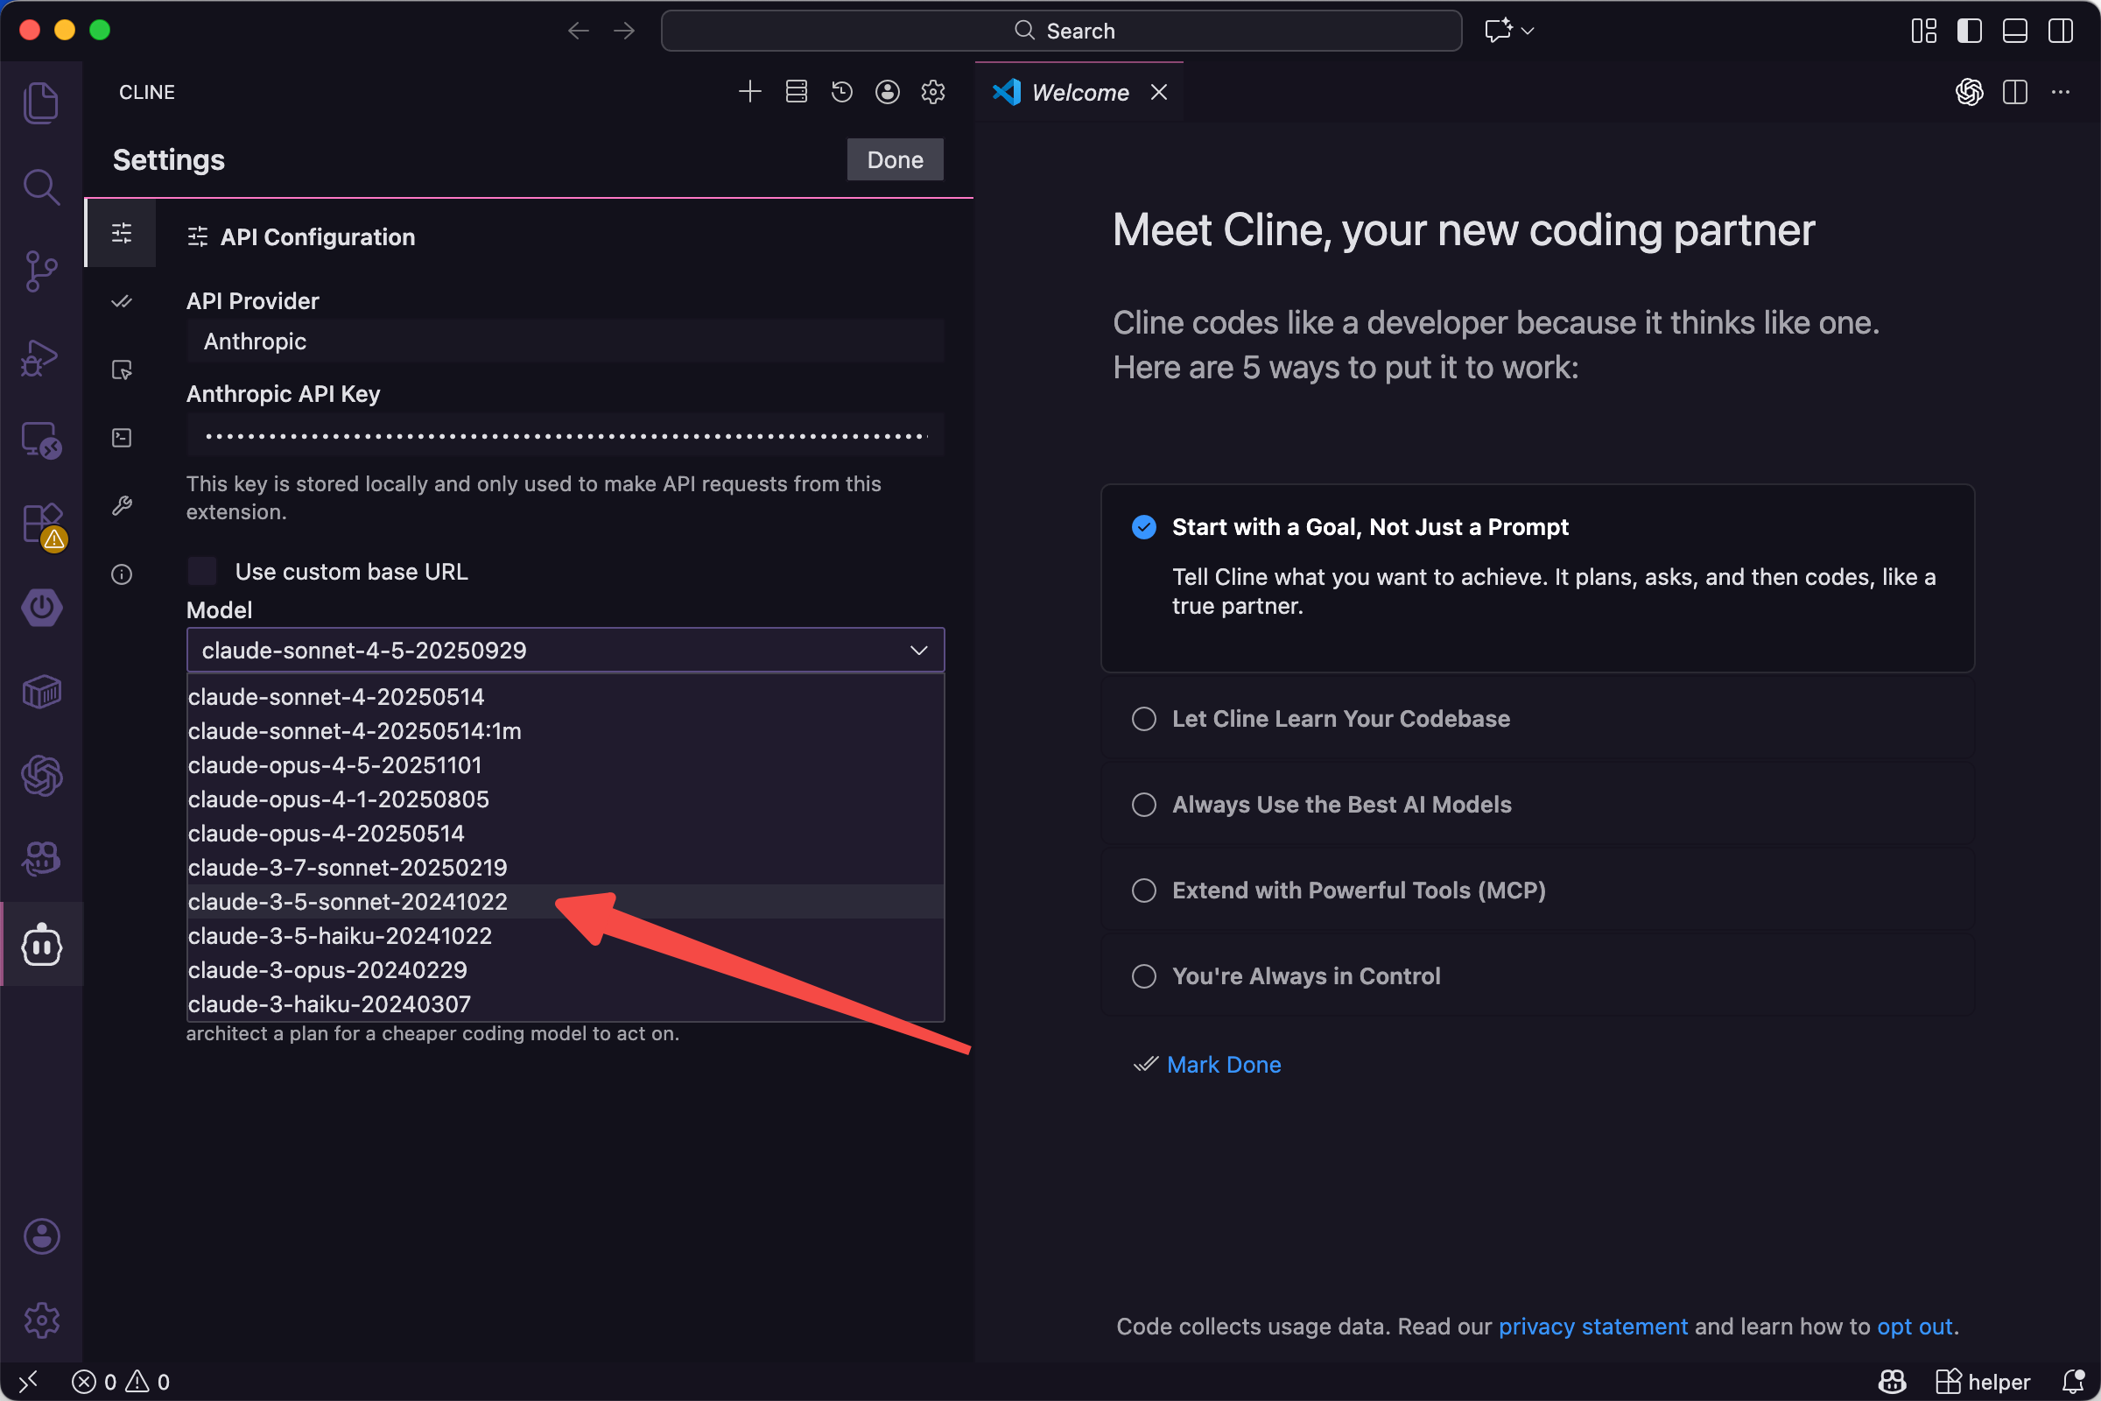Viewport: 2101px width, 1401px height.
Task: Open Cline MCP servers icon
Action: (x=796, y=91)
